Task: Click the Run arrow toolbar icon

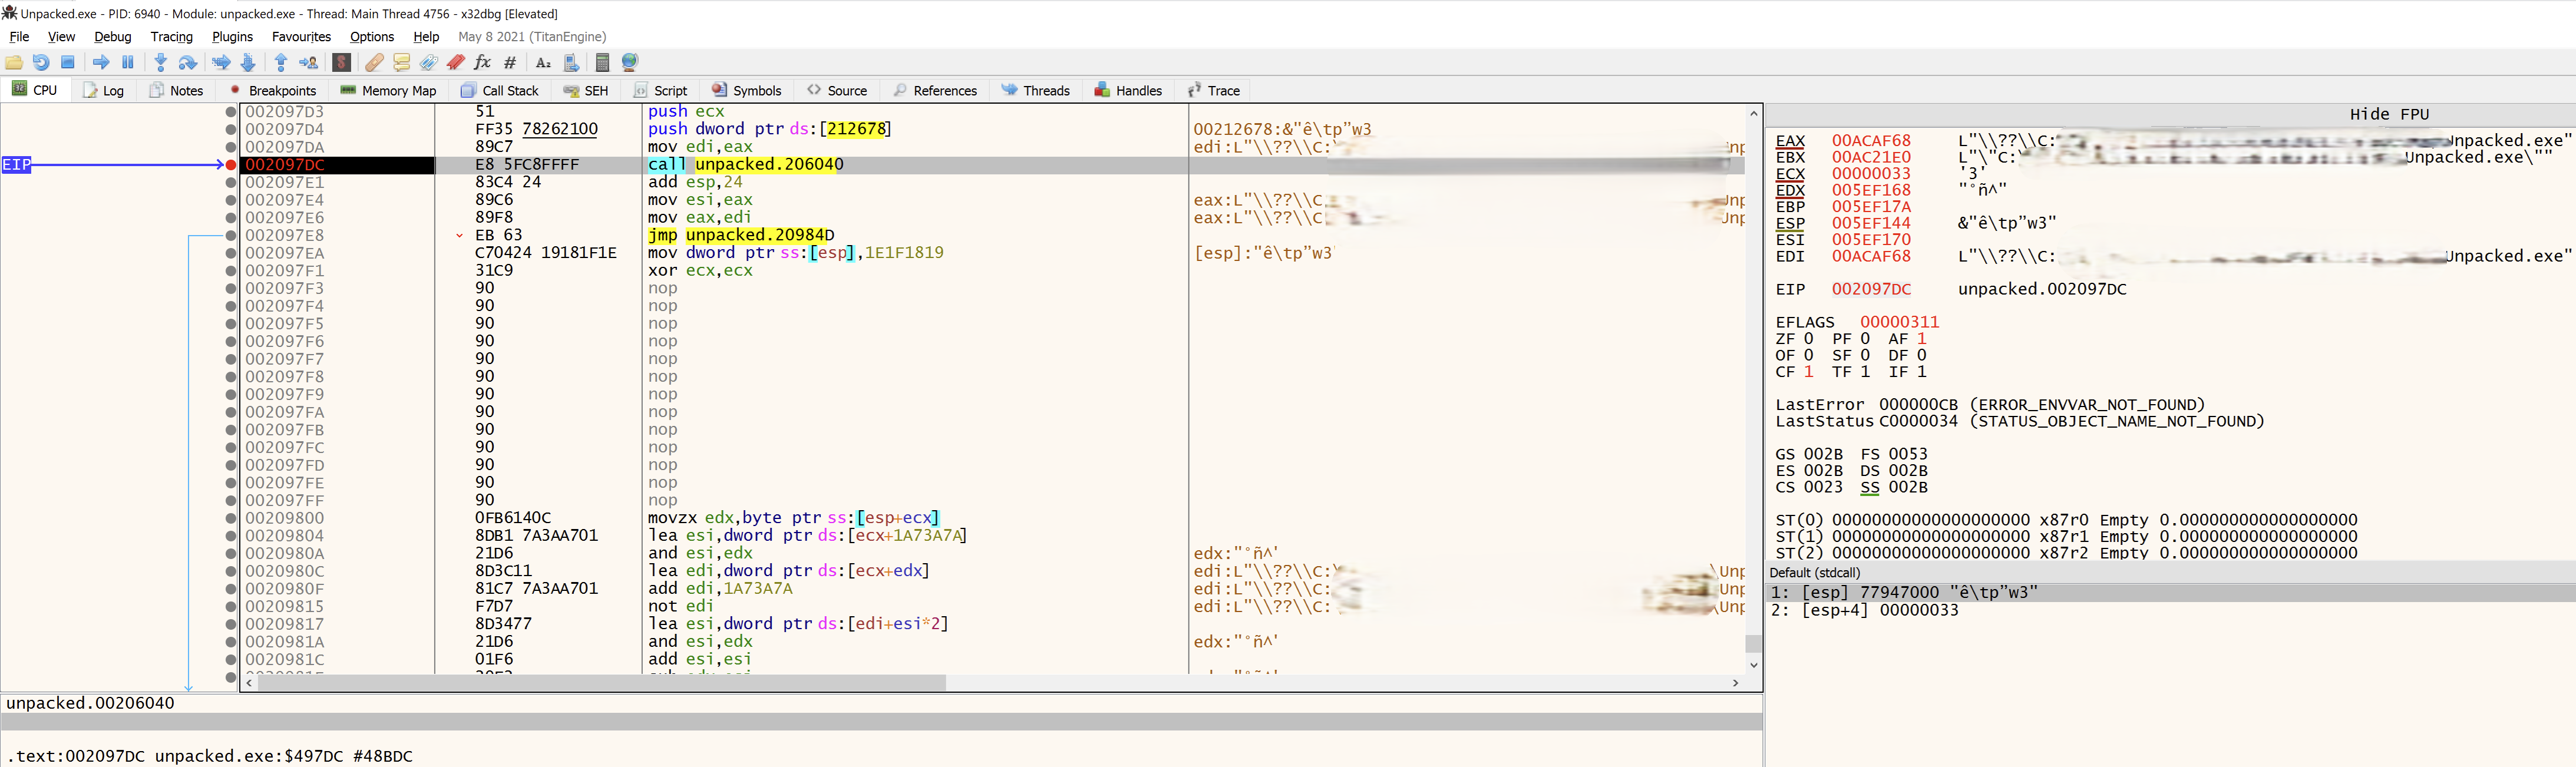Action: point(101,62)
